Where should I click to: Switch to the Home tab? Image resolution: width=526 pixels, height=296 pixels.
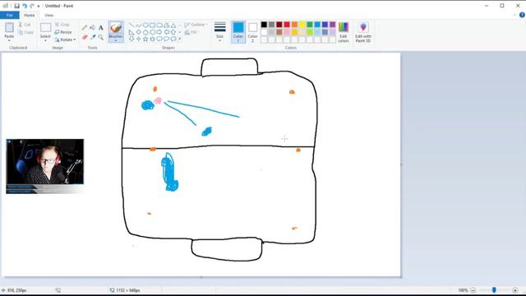click(30, 15)
